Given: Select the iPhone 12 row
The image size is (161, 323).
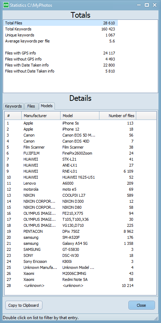Looking at the screenshot, I should tap(70, 129).
